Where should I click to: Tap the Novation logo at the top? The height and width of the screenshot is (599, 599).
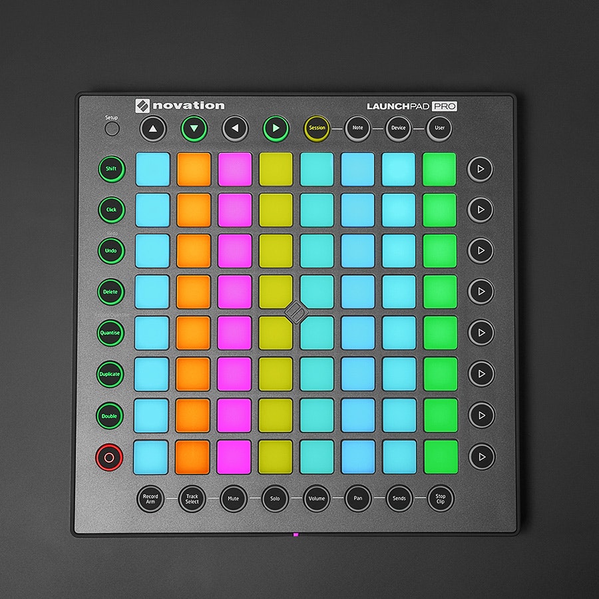click(x=180, y=105)
